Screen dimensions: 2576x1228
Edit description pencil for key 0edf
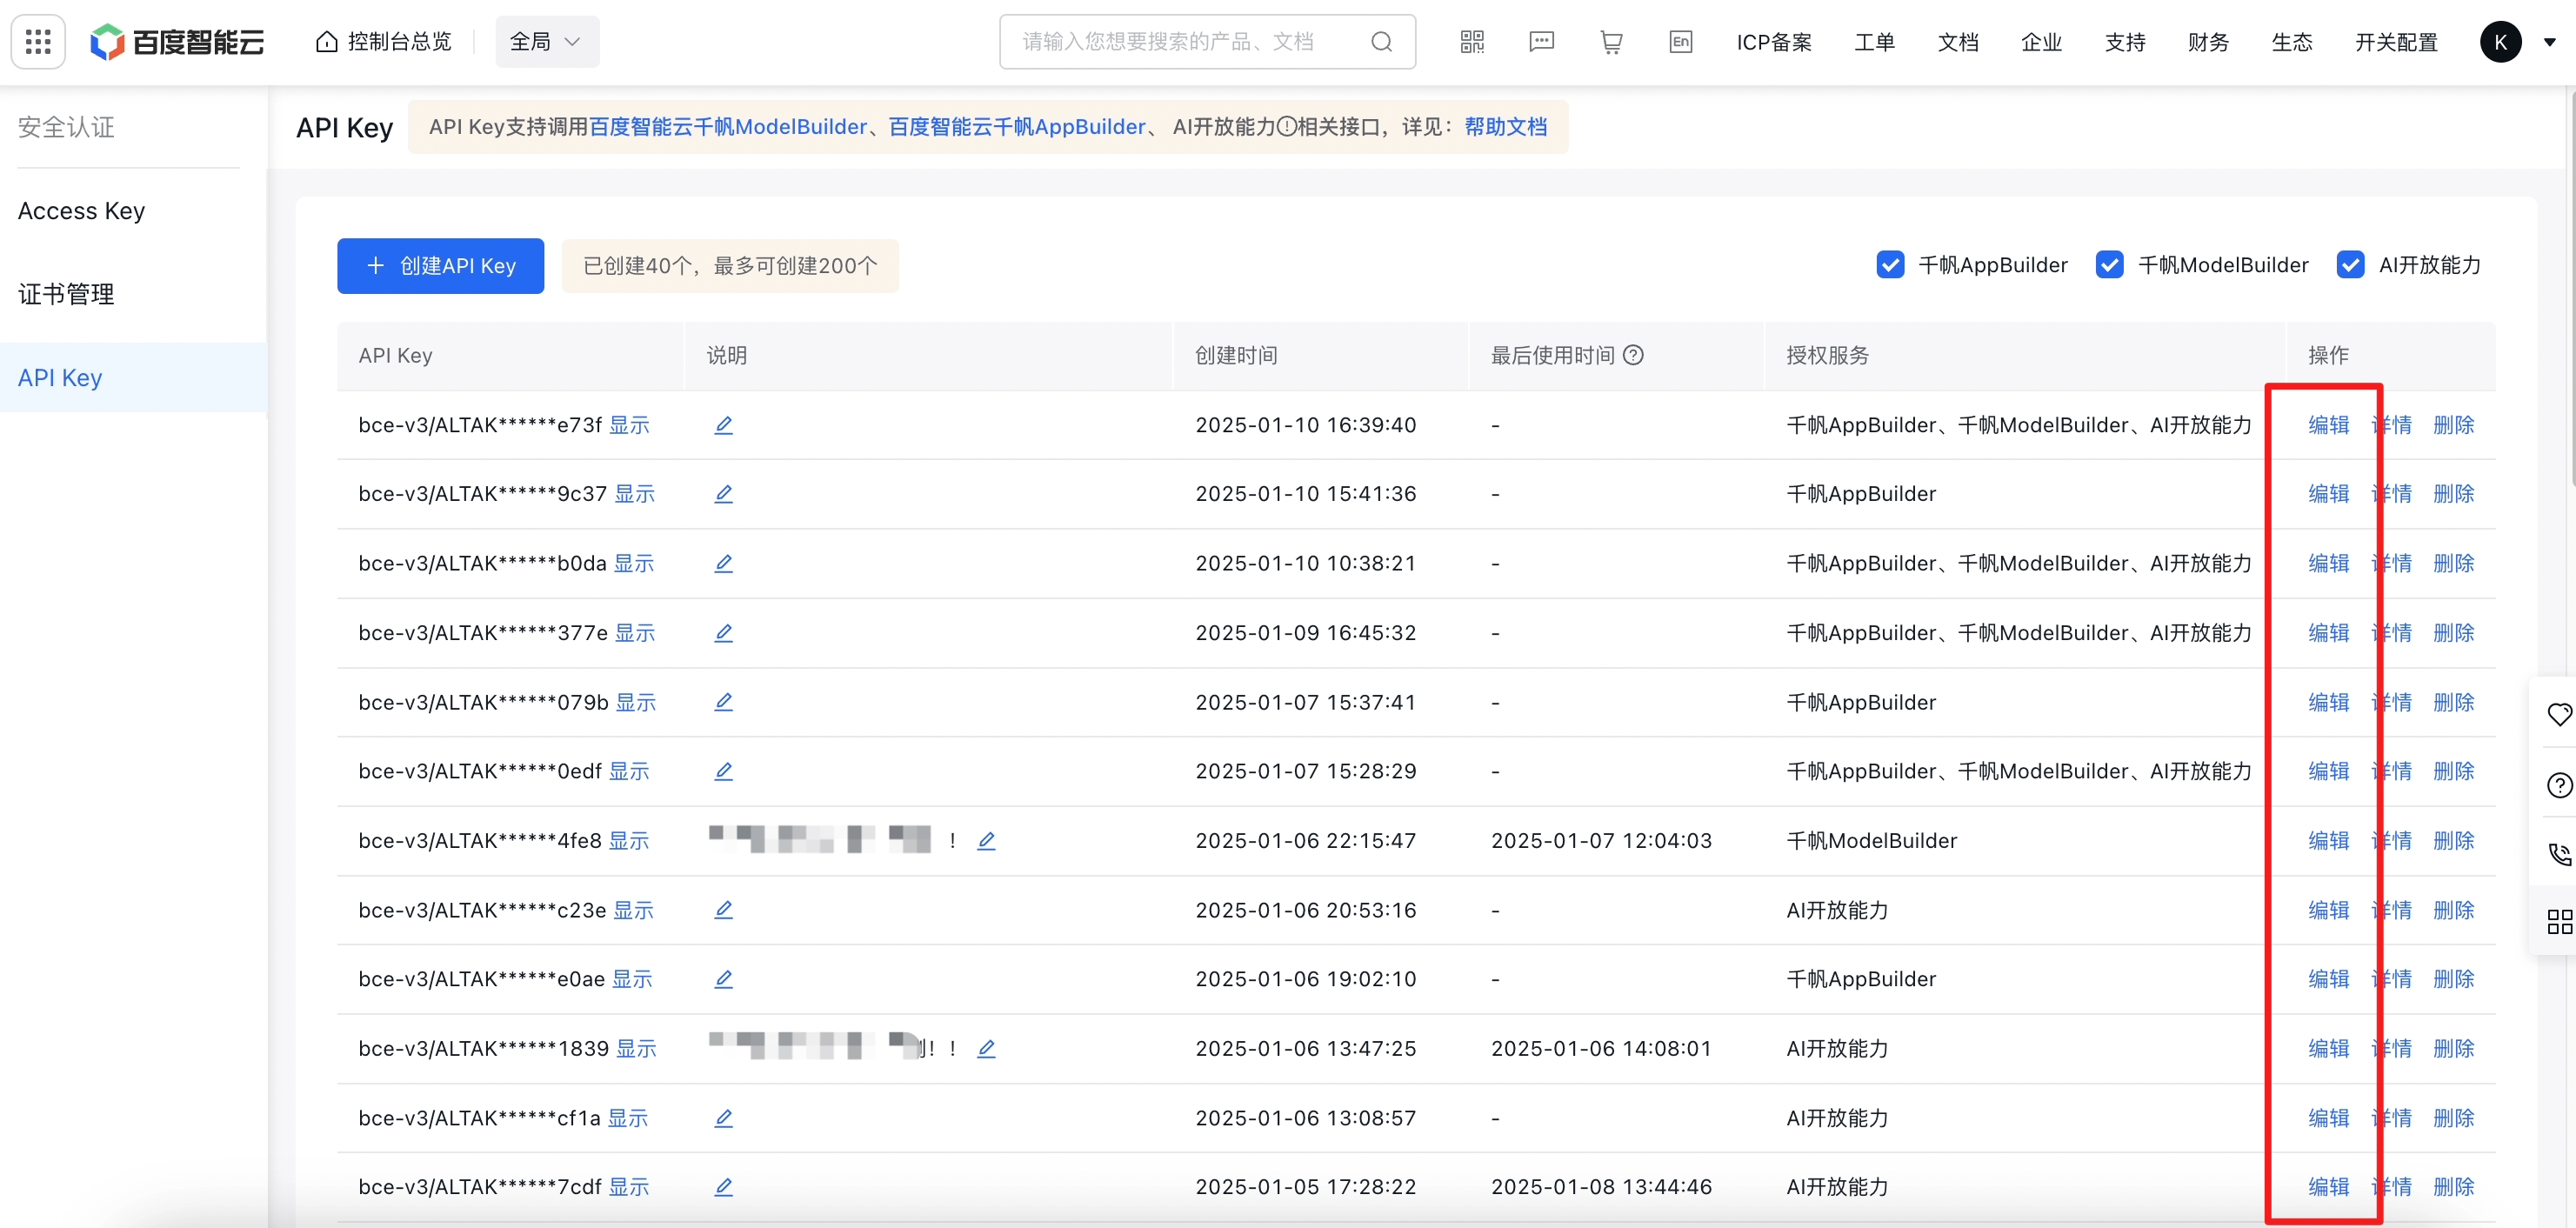(723, 771)
